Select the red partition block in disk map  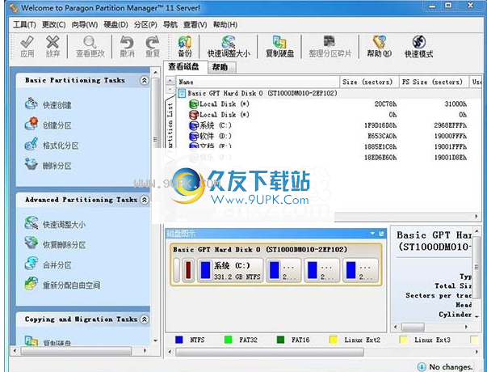(x=188, y=270)
